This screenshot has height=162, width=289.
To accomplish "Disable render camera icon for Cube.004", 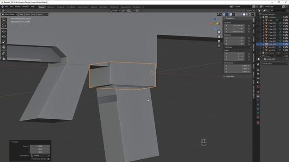I will pos(287,32).
